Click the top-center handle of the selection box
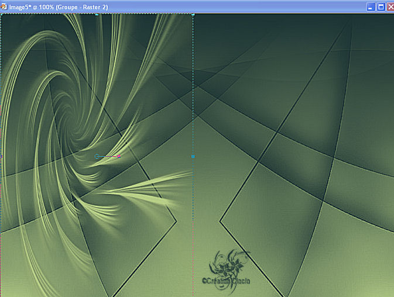394x297 pixels. pos(97,15)
